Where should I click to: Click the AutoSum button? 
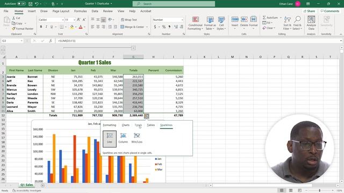[270, 18]
